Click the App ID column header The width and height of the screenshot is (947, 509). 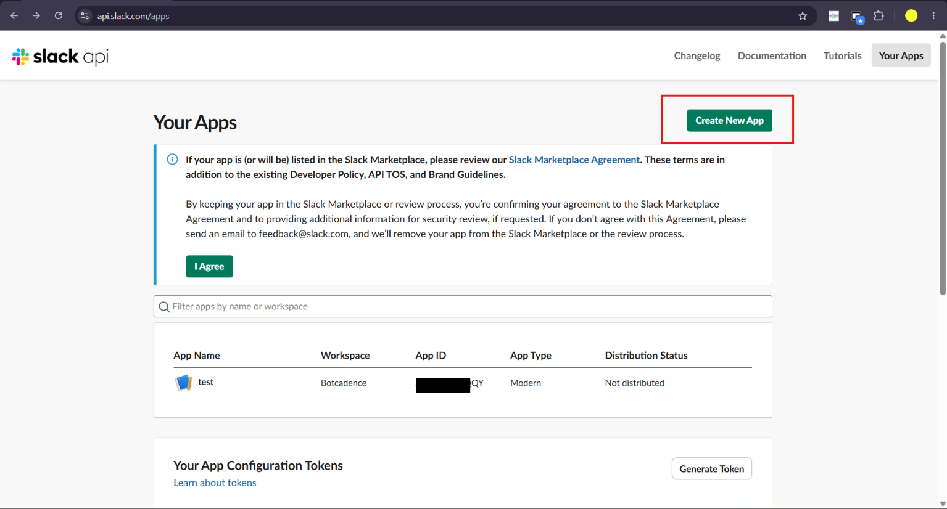[431, 356]
